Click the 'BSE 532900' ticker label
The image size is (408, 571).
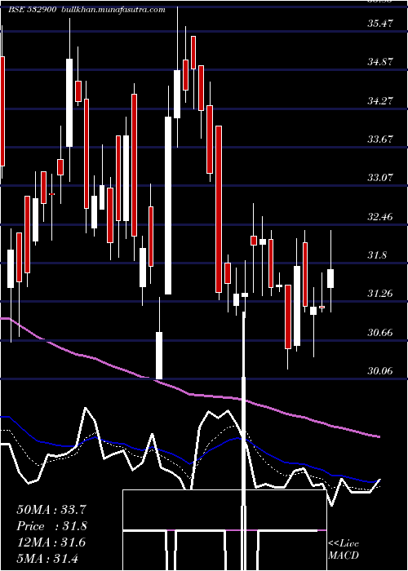32,10
